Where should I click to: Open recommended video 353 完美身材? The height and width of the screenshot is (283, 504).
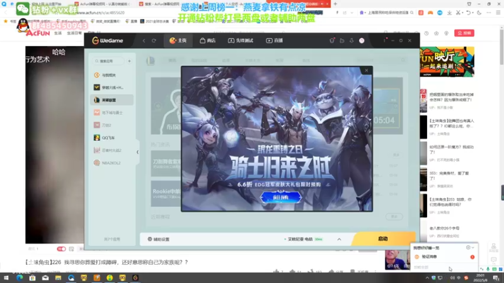[449, 175]
